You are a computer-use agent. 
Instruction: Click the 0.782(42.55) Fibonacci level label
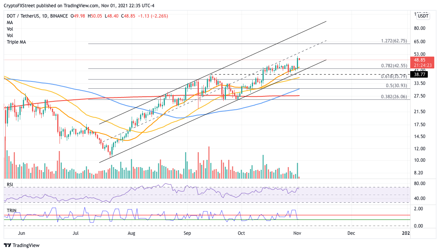coord(394,65)
